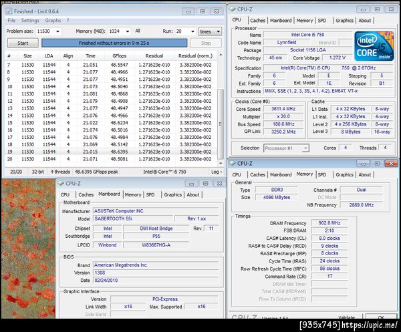Switch to Memory tab in top CPU-Z window

(305, 21)
